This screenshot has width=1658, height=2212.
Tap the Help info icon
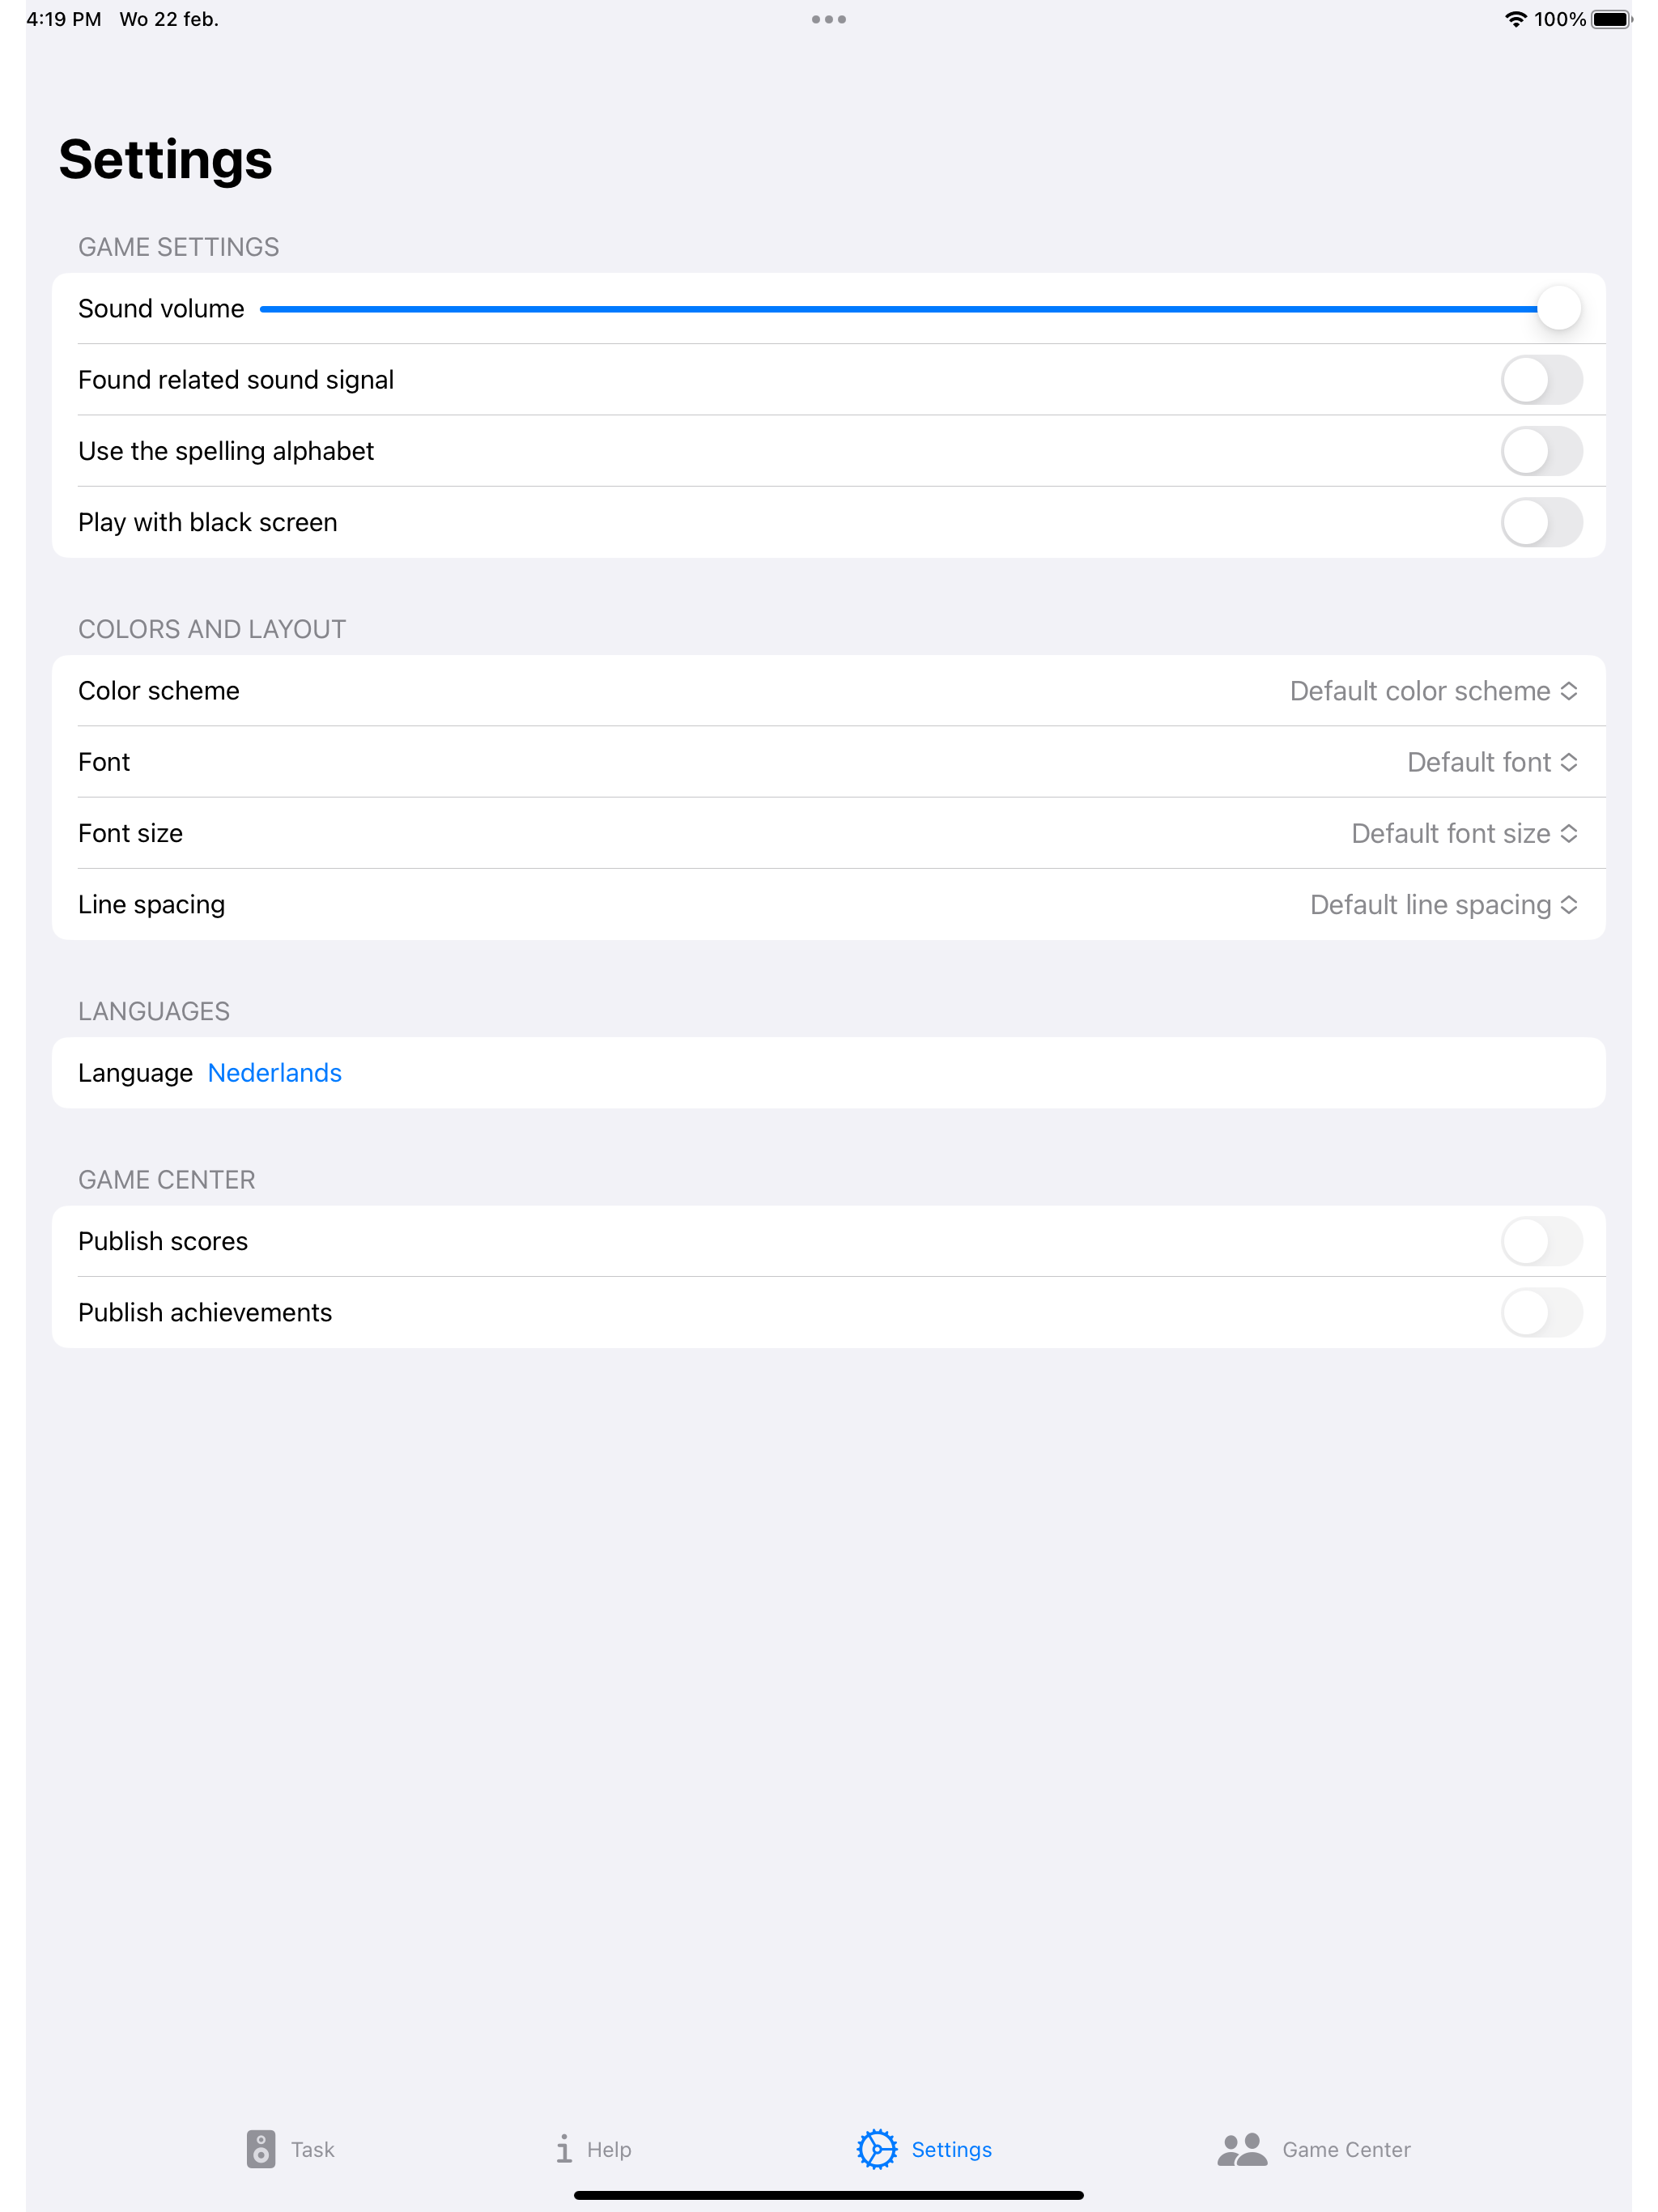click(x=564, y=2148)
